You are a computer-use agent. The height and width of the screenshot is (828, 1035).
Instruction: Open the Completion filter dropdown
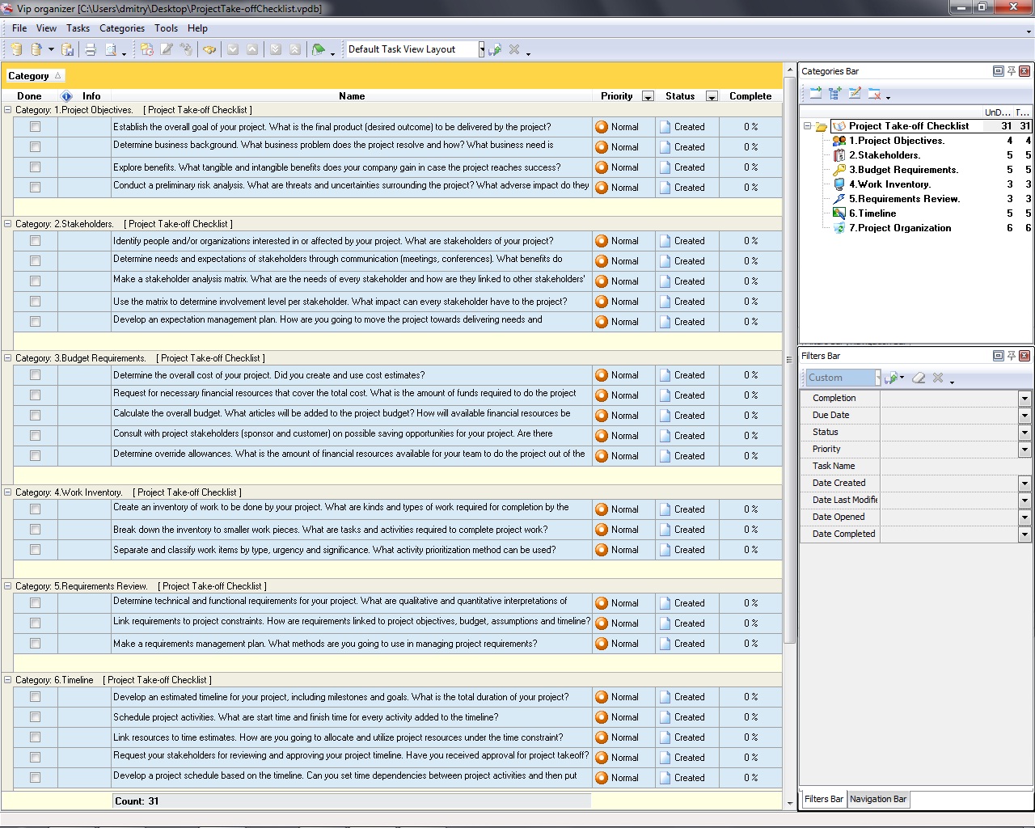[1024, 399]
